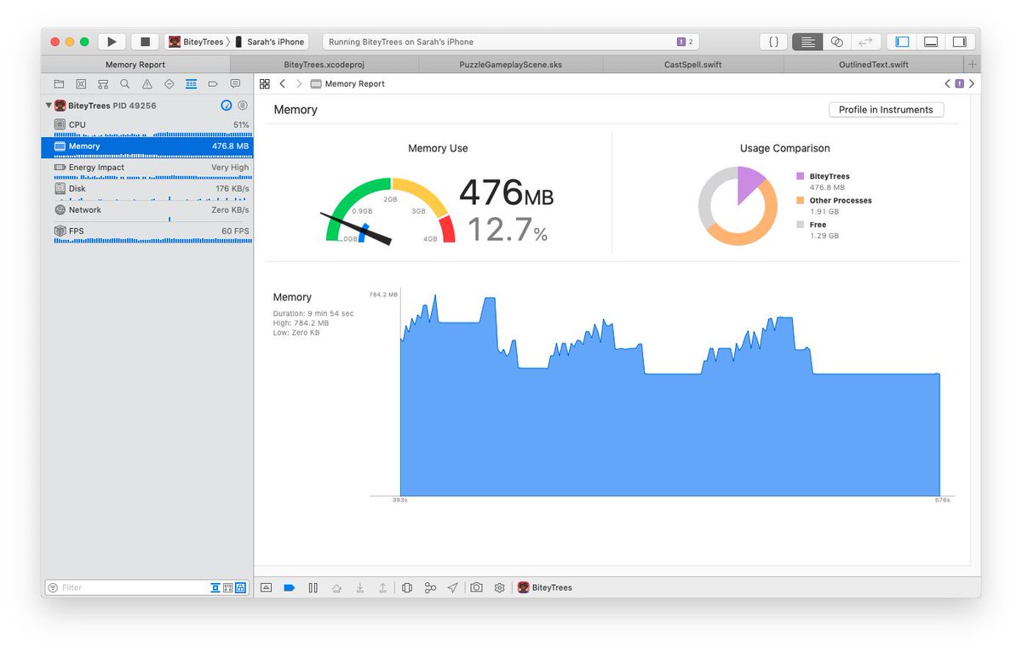This screenshot has height=652, width=1022.
Task: Open the Debug View Hierarchy tool
Action: (406, 587)
